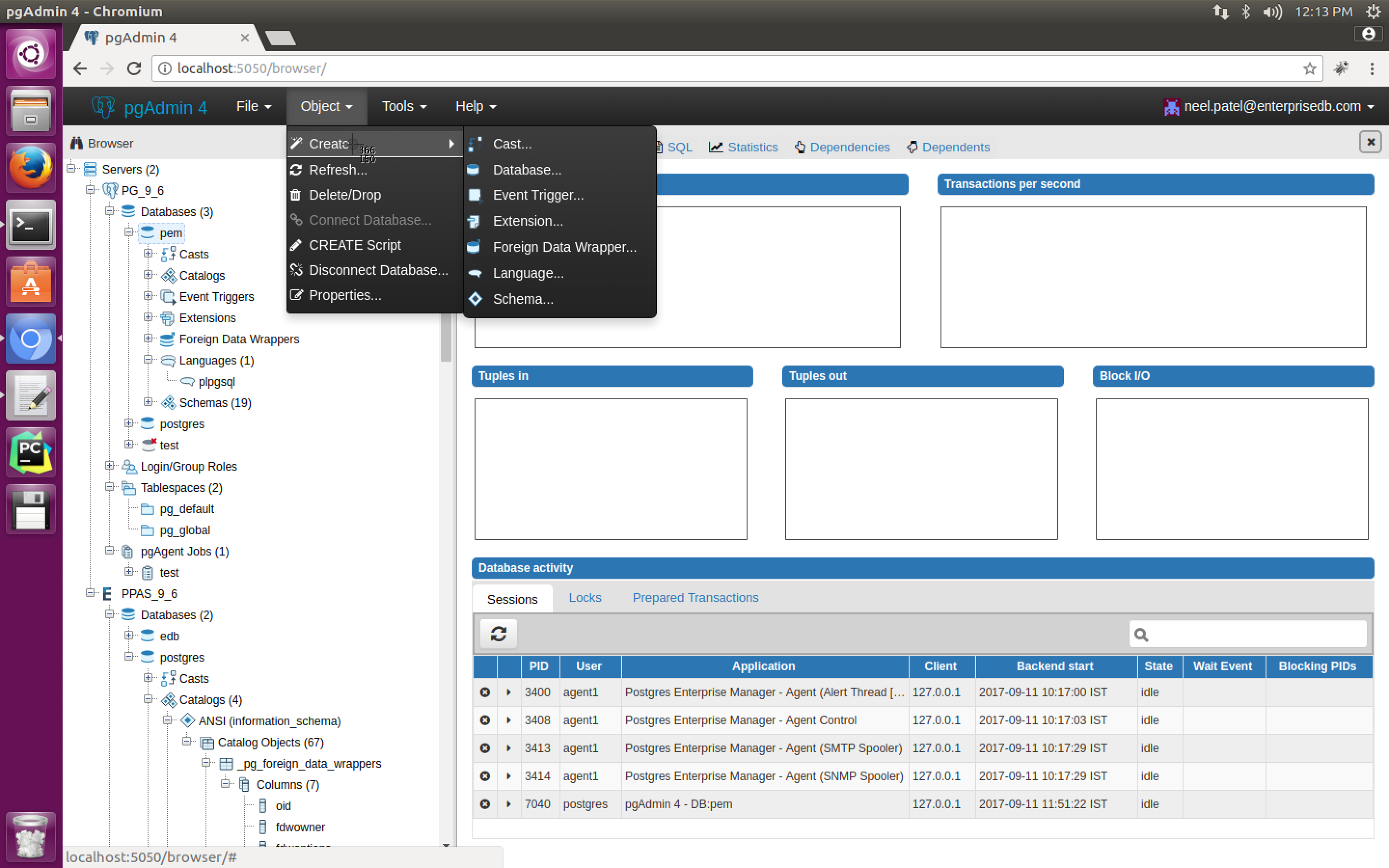Choose Schema... from Create submenu

tap(522, 299)
